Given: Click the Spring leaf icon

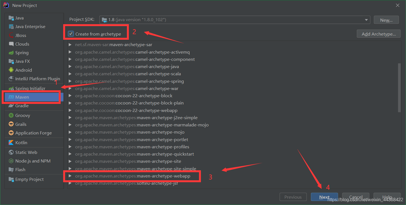Looking at the screenshot, I should click(11, 53).
